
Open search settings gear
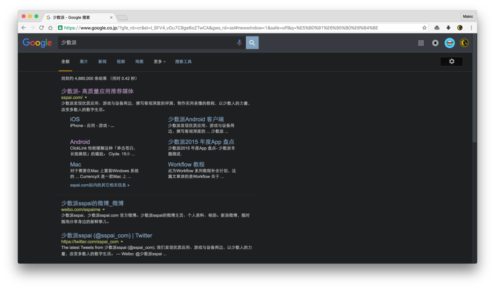452,61
